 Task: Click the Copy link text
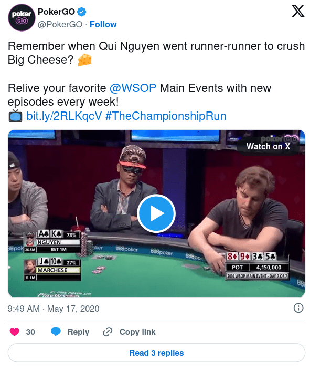coord(137,332)
